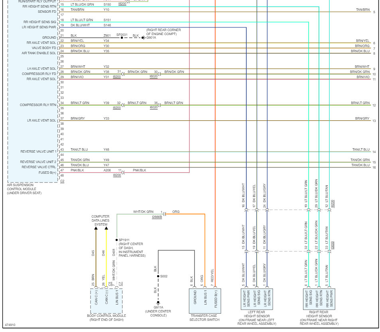Viewport: 380px width, 332px height.
Task: Select circuit code S146
Action: coord(107,25)
